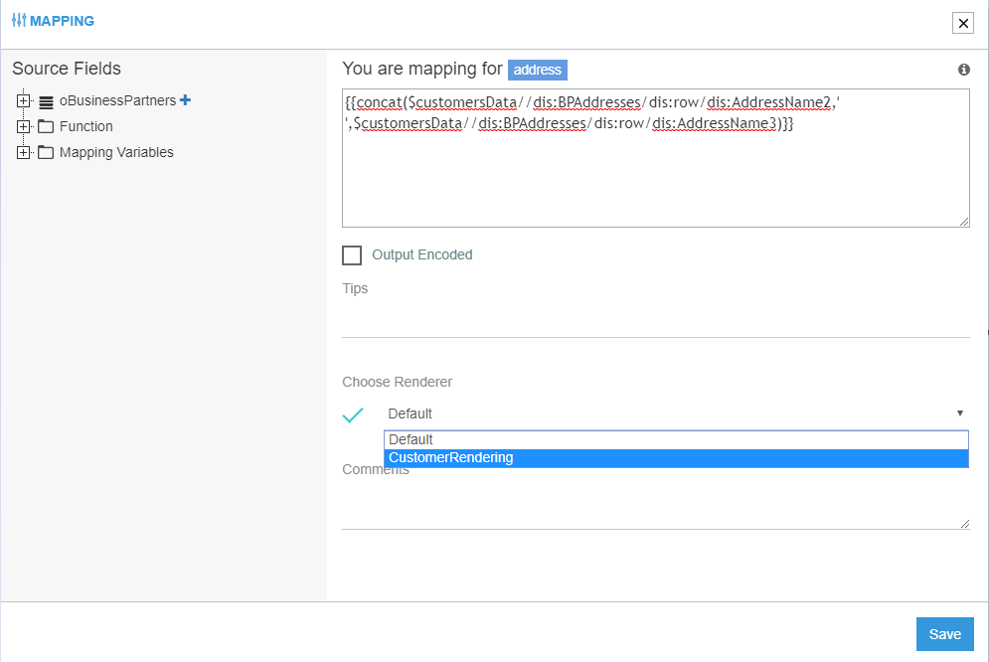Click the mapping sliders icon in header
Image resolution: width=989 pixels, height=662 pixels.
19,21
